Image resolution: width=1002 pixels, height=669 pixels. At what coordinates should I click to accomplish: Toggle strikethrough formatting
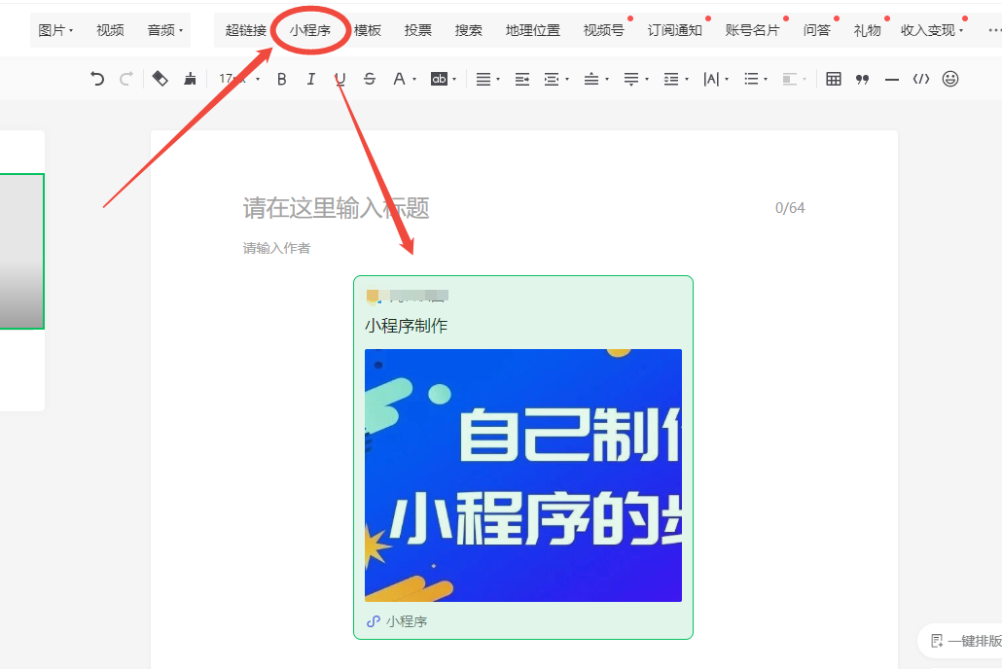[370, 79]
